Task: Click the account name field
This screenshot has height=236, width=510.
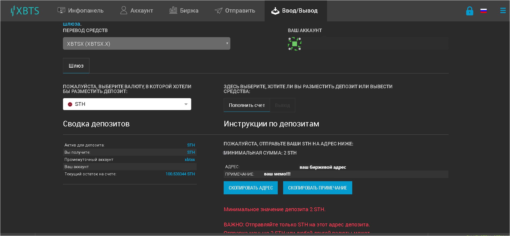Action: point(375,44)
